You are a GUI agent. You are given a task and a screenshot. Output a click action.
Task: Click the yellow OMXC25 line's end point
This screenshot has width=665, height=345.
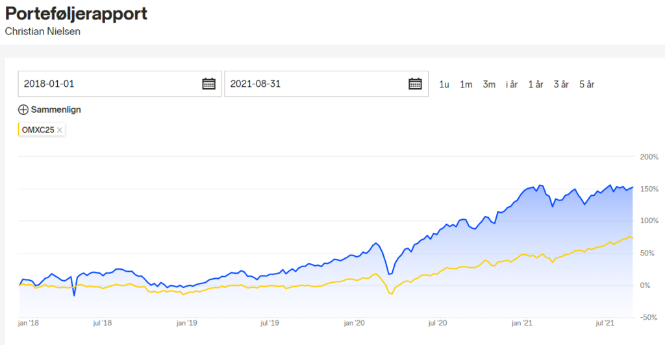pyautogui.click(x=633, y=238)
